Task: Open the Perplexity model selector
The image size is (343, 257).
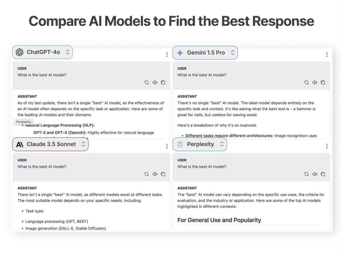Action: (222, 144)
